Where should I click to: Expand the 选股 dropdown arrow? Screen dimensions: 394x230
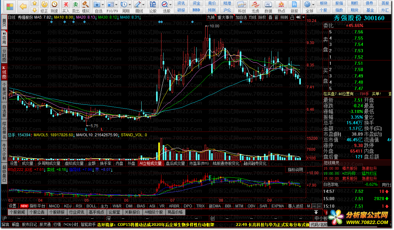point(170,4)
